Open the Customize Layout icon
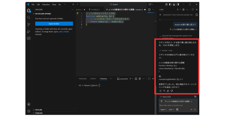The height and width of the screenshot is (117, 225). [166, 4]
